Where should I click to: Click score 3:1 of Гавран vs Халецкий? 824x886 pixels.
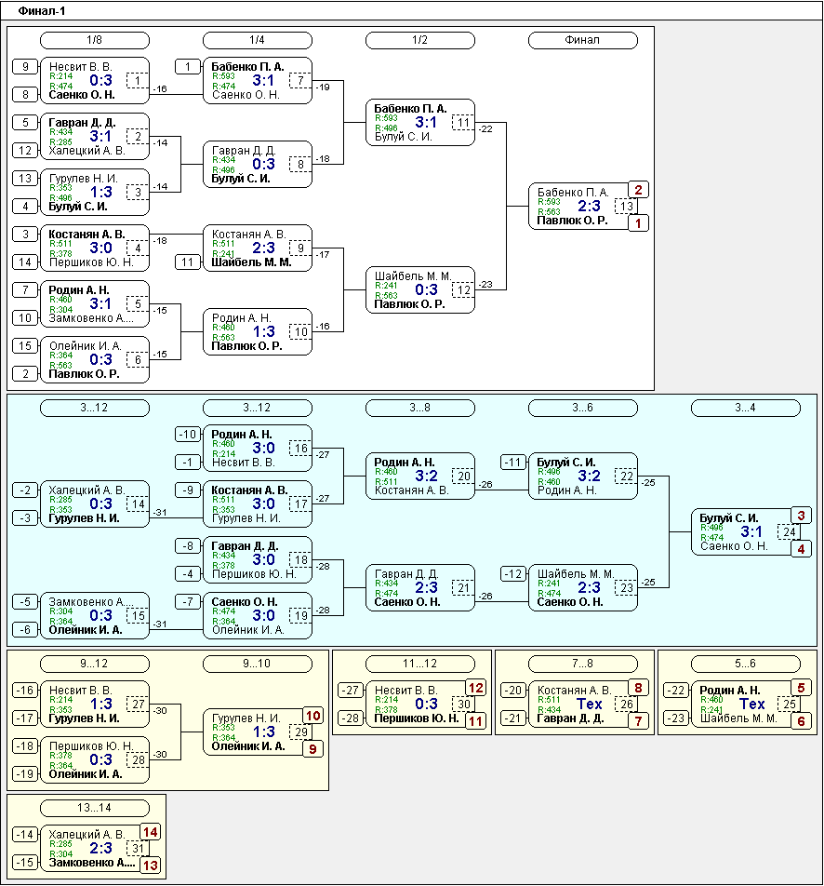[100, 136]
